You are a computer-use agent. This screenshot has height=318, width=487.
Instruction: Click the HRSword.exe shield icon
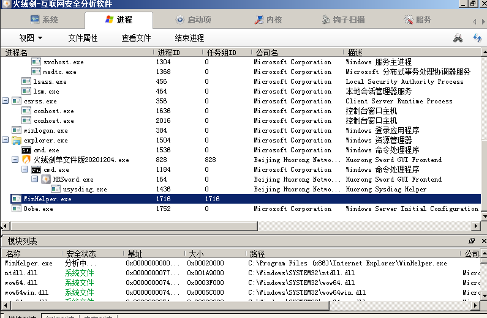[46, 179]
